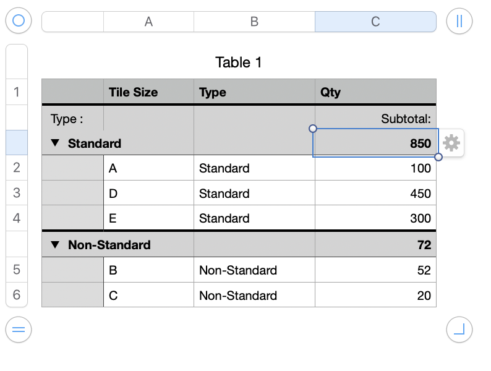This screenshot has width=491, height=371.
Task: Select column A header tab
Action: click(x=148, y=22)
